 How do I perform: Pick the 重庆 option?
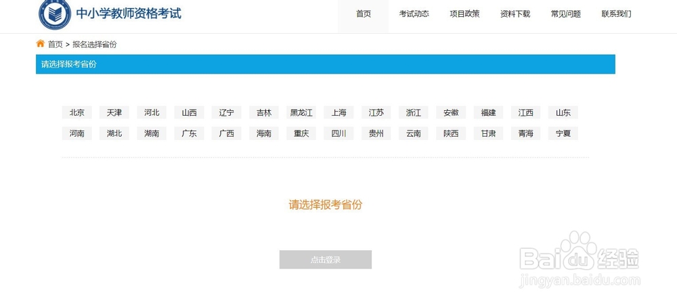click(301, 133)
